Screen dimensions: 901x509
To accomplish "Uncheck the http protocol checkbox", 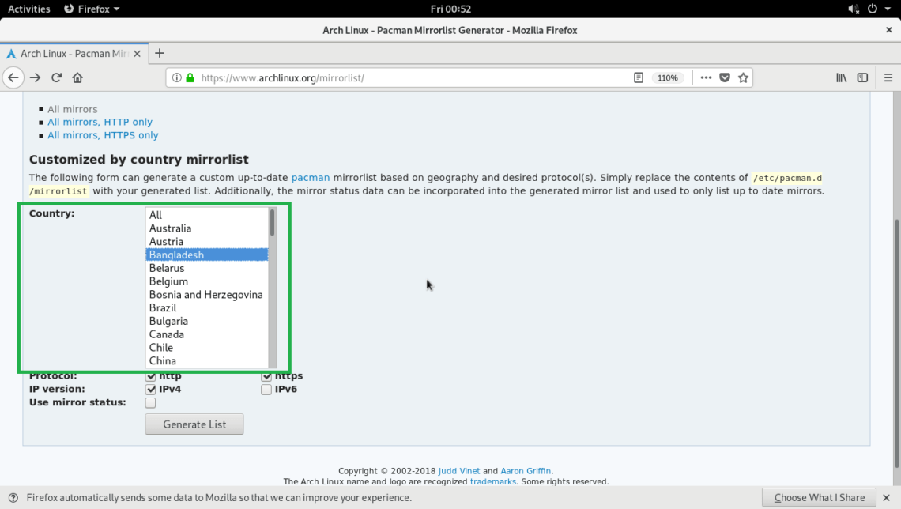I will coord(150,375).
